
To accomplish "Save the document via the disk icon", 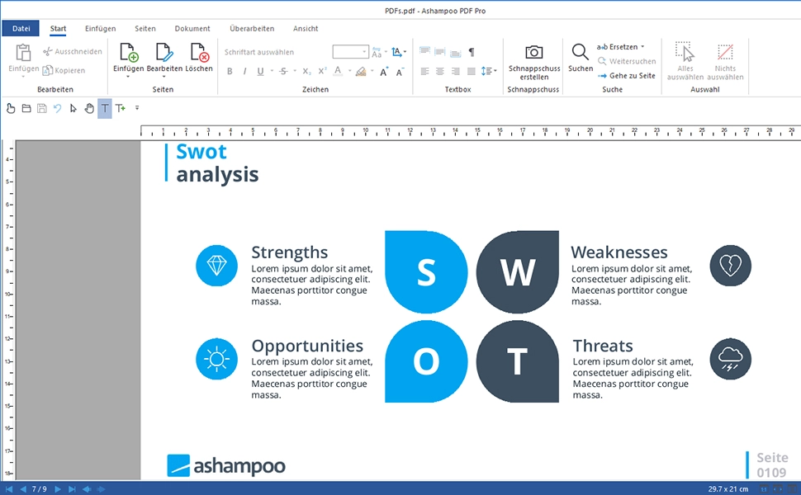I will pyautogui.click(x=41, y=108).
